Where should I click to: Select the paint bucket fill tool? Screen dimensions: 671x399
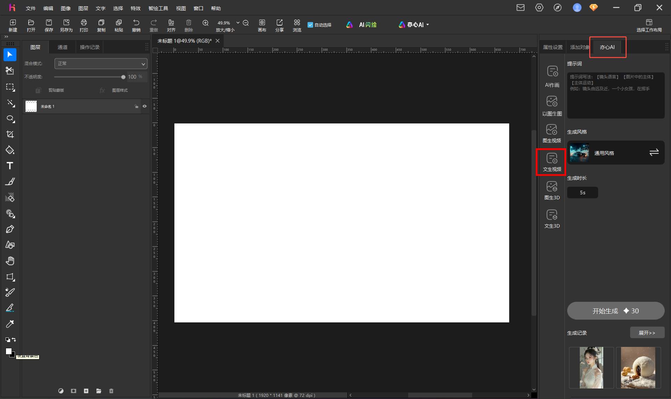(x=10, y=150)
